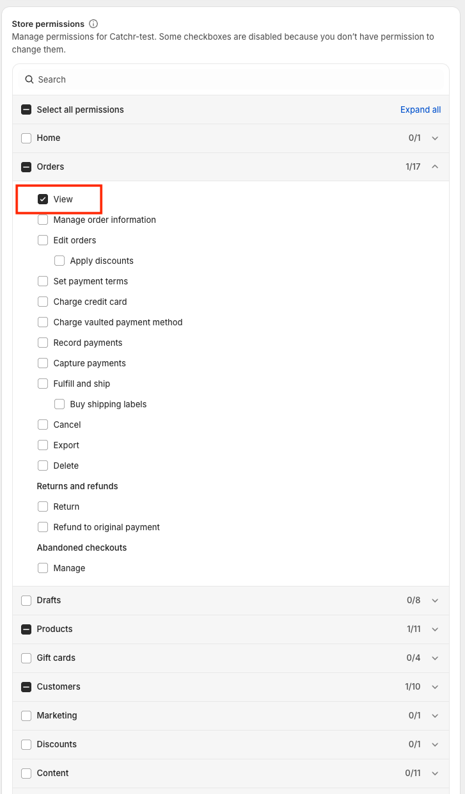Click the info icon beside Store permissions
The width and height of the screenshot is (465, 794).
click(x=93, y=24)
